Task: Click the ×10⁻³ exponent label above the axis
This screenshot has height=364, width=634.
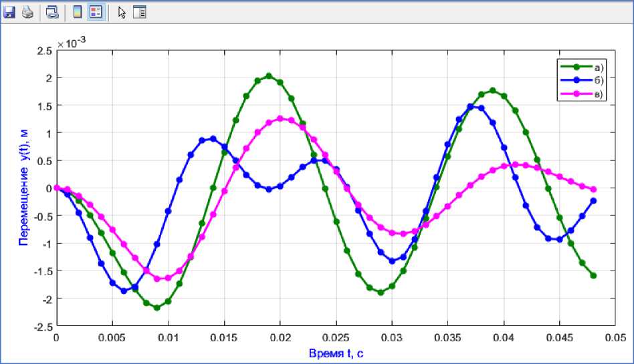Action: pyautogui.click(x=72, y=43)
